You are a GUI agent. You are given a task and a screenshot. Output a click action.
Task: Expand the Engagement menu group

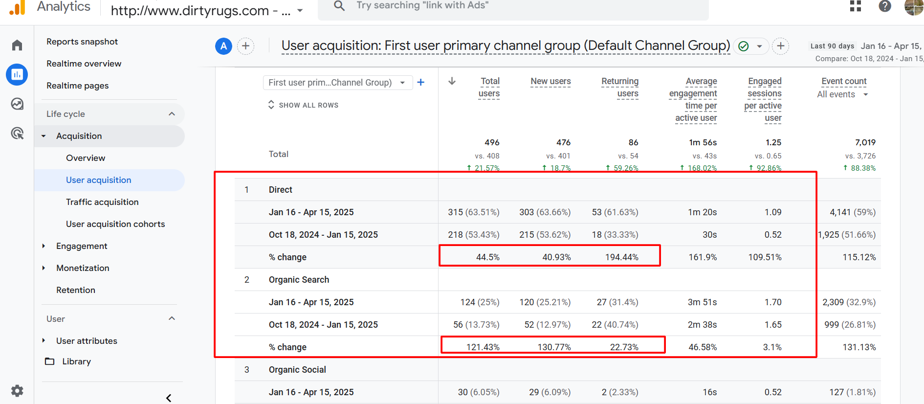click(82, 246)
